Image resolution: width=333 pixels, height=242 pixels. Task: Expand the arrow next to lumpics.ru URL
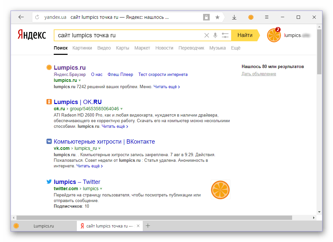80,81
